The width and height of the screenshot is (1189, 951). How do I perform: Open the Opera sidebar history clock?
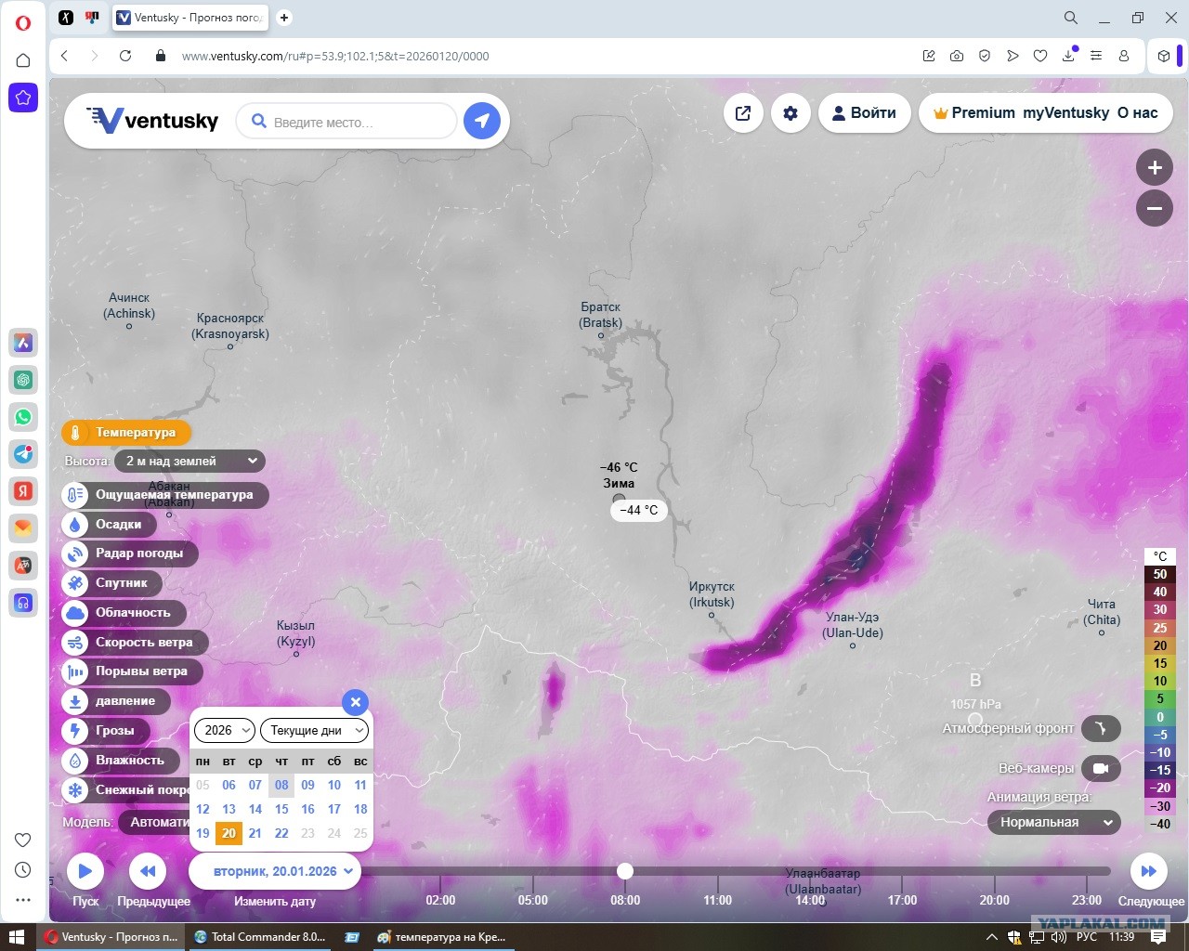pos(23,870)
